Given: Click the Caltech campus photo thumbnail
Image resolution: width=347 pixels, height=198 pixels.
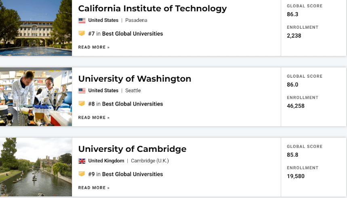Looking at the screenshot, I should coord(36,28).
